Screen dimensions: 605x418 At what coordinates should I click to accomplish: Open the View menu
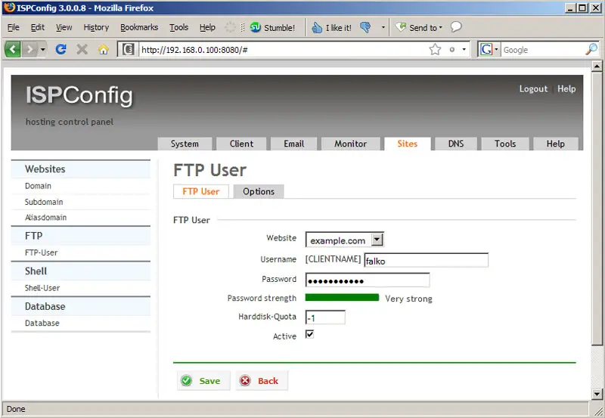pyautogui.click(x=64, y=27)
